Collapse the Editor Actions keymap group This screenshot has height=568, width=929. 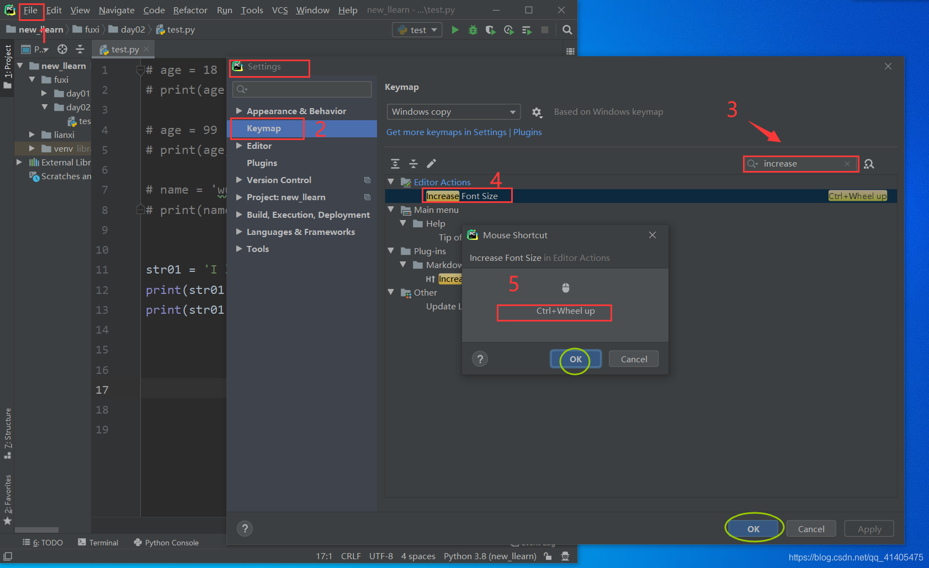[x=391, y=181]
